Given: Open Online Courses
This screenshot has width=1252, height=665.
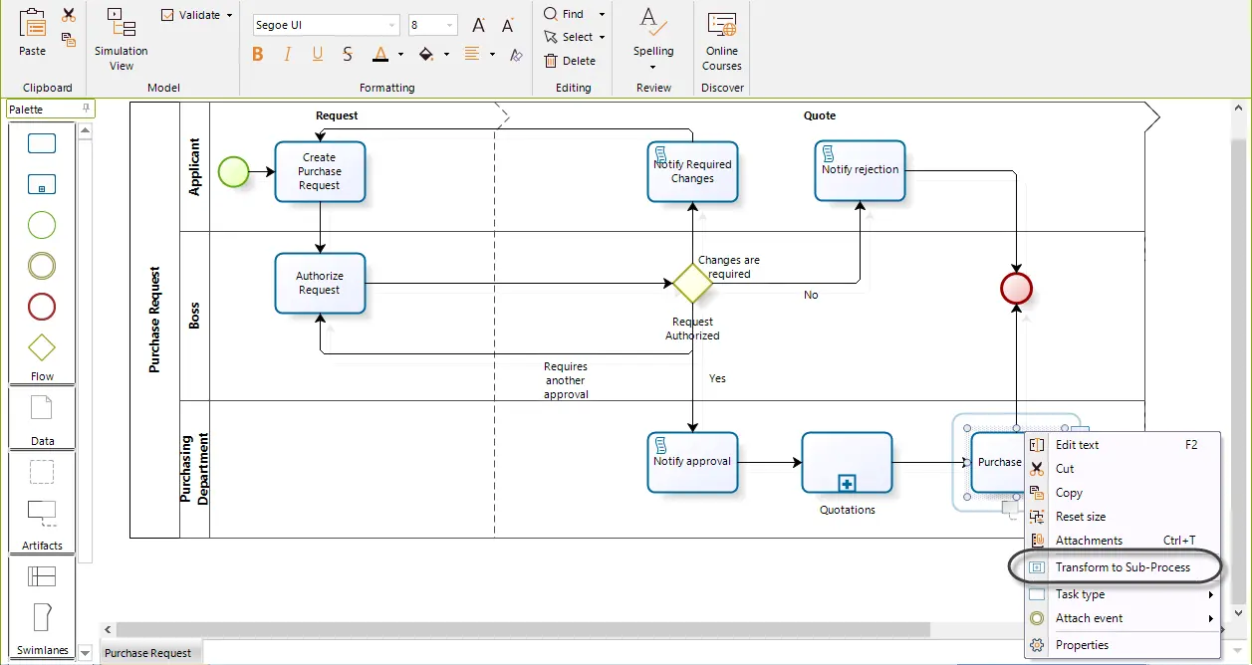Looking at the screenshot, I should 722,40.
